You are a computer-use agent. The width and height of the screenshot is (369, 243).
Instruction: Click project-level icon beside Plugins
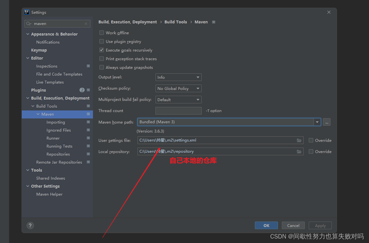[88, 90]
